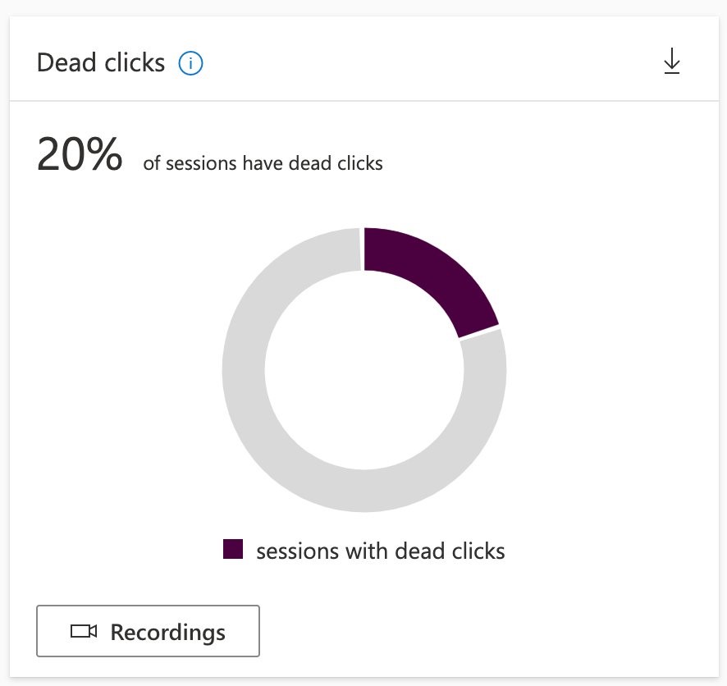Open the Dead clicks info tooltip icon
The image size is (727, 686).
190,63
